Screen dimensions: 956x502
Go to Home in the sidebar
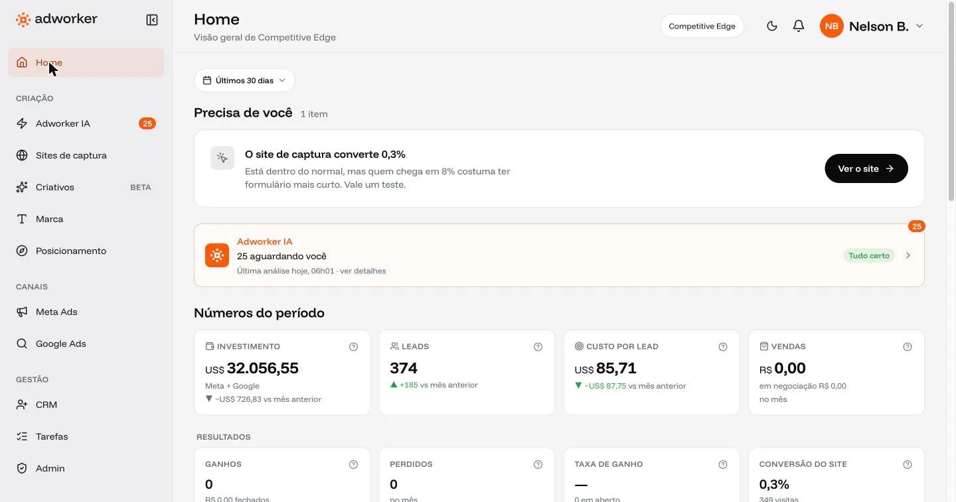pos(86,62)
